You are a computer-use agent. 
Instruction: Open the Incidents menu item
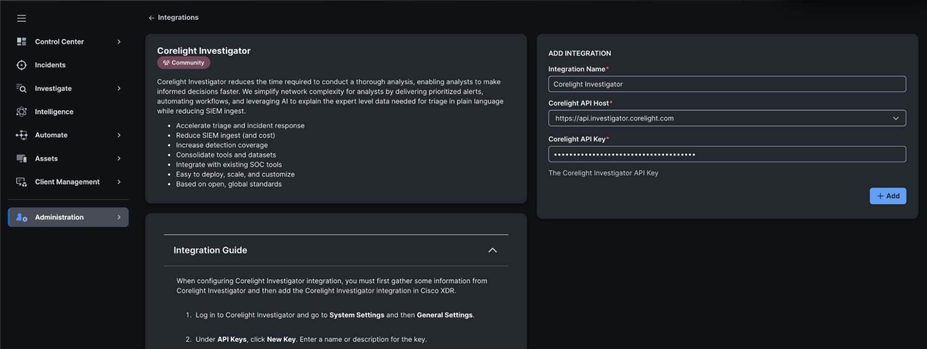[x=50, y=65]
